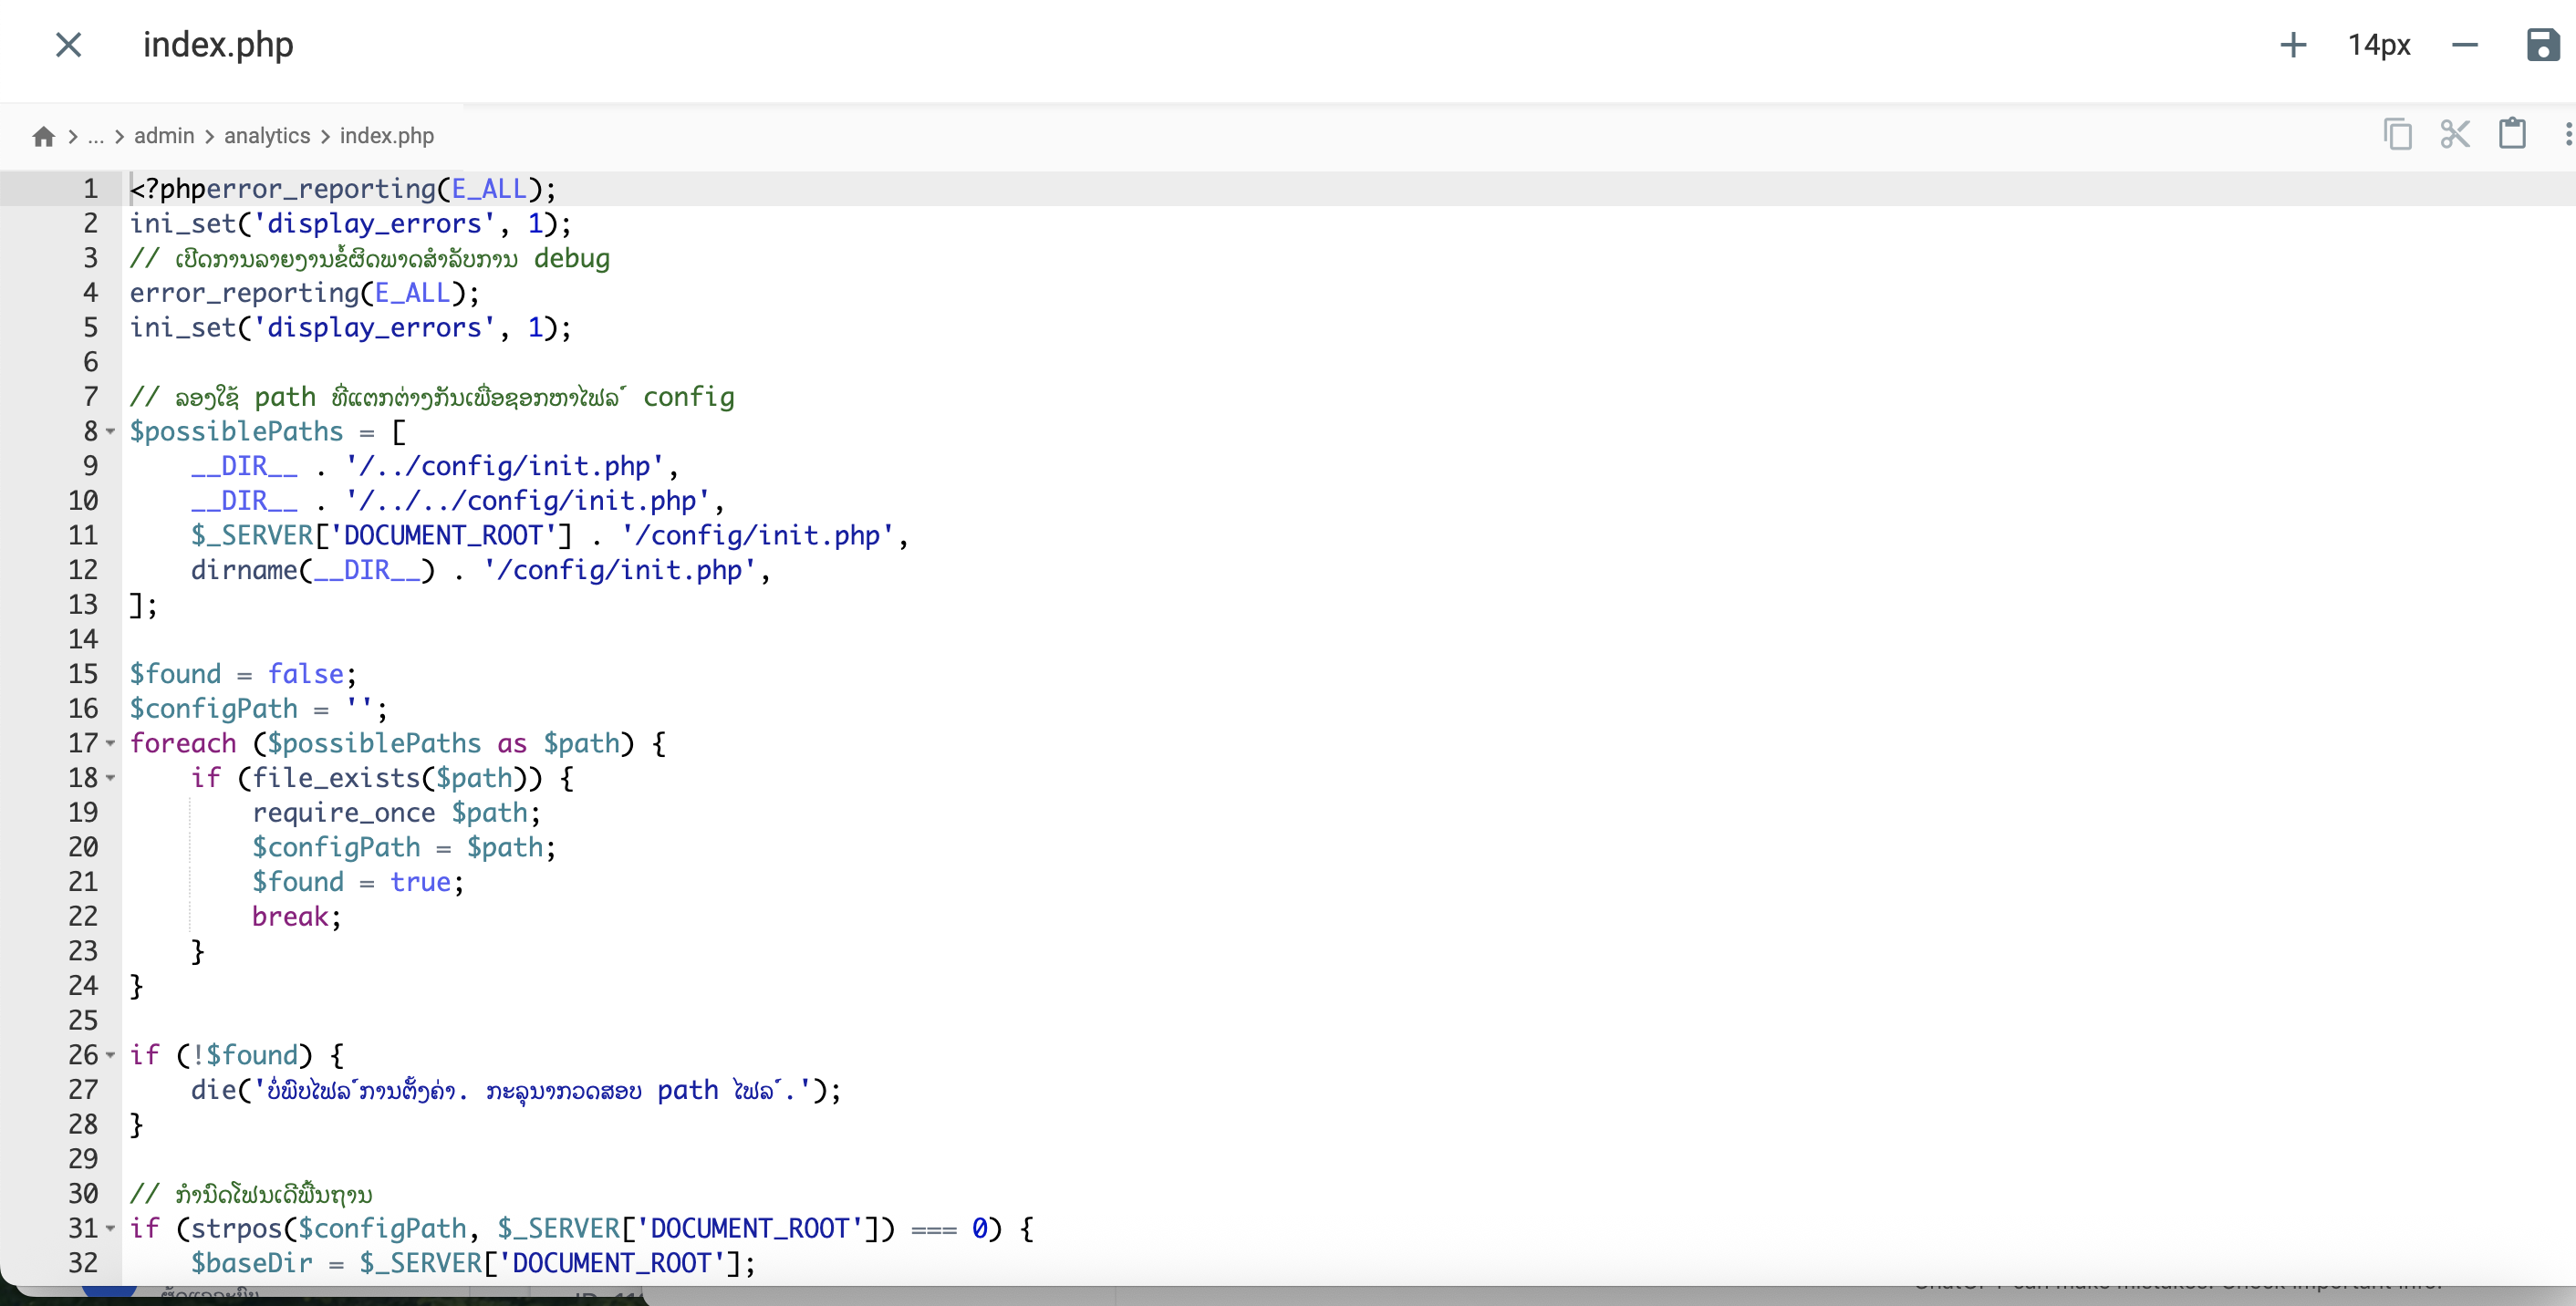This screenshot has width=2576, height=1306.
Task: Fold the if file_exists block at line 18
Action: [110, 778]
